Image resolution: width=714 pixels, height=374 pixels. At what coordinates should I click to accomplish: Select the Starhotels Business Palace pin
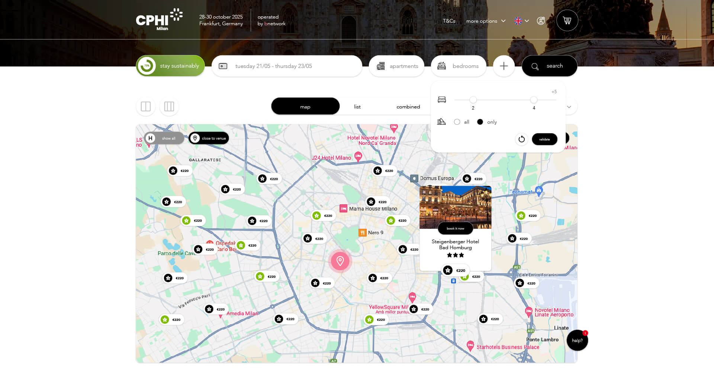pos(470,346)
